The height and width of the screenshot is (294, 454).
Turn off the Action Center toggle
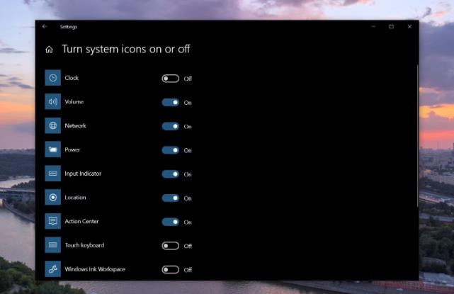171,222
